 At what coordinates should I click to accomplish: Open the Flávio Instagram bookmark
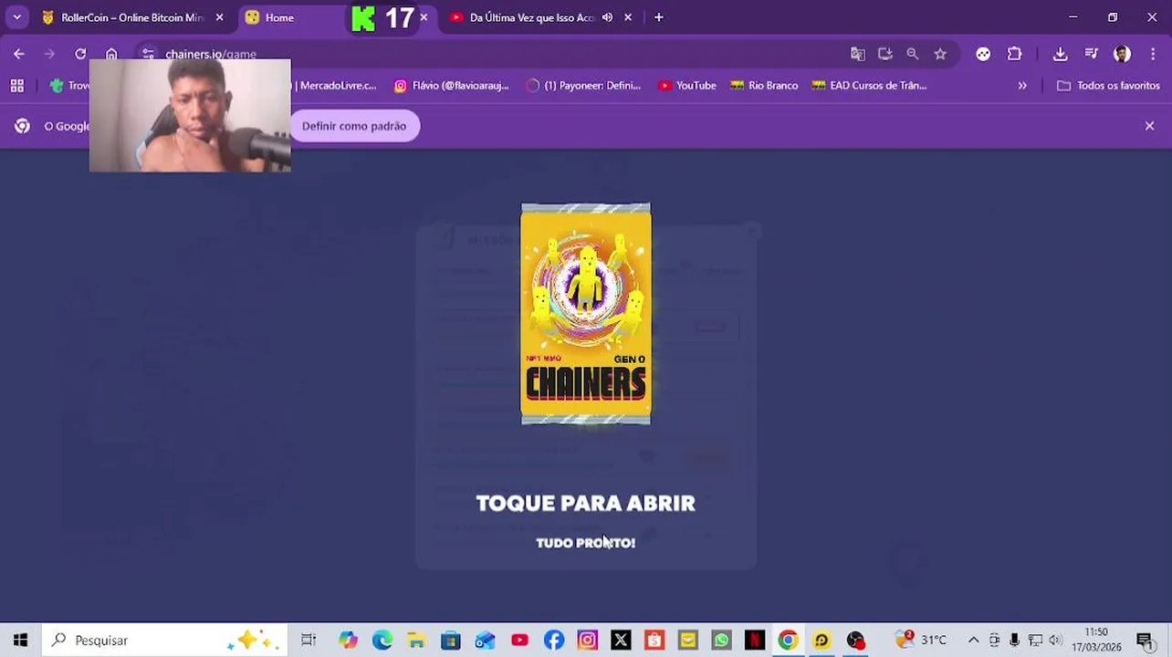click(x=452, y=85)
